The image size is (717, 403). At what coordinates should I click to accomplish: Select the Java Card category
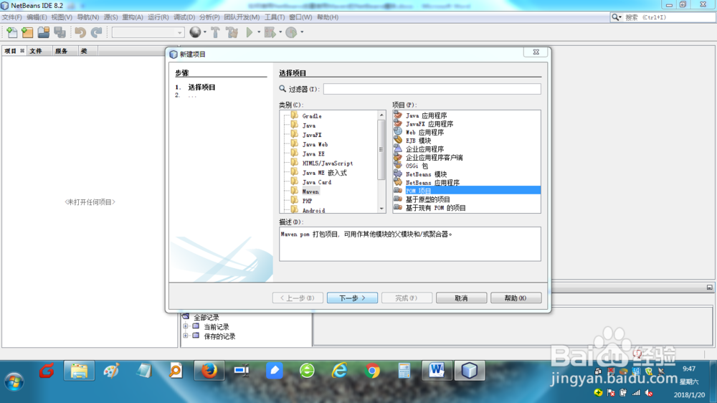(316, 182)
